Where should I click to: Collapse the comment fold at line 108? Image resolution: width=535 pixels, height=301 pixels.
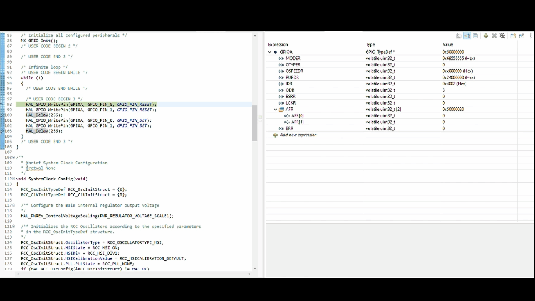(14, 158)
